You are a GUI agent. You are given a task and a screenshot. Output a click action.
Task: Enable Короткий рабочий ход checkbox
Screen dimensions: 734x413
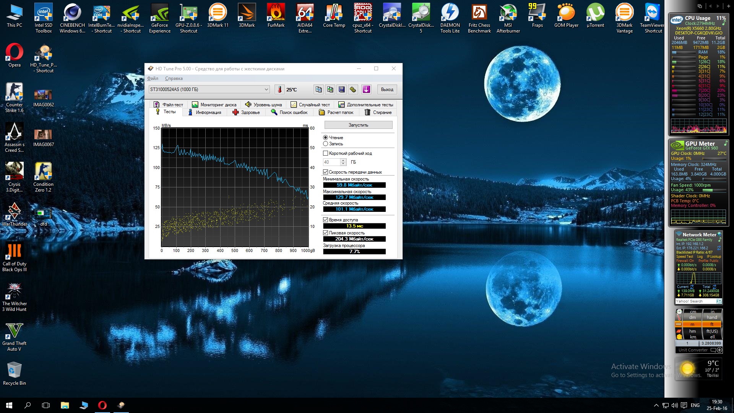click(x=326, y=153)
